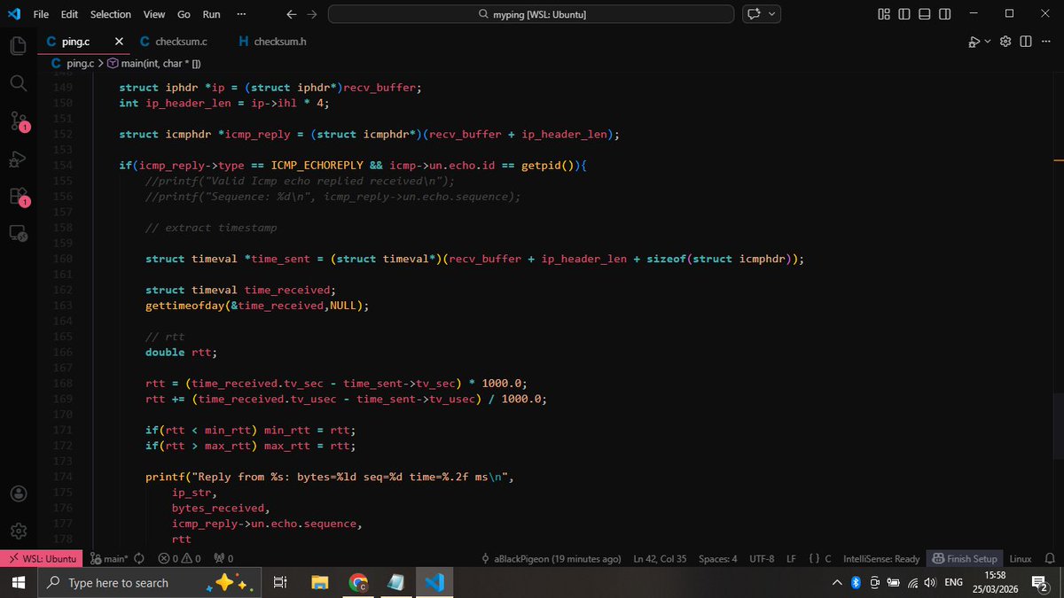Open the Manage gear in activity bar

[19, 531]
